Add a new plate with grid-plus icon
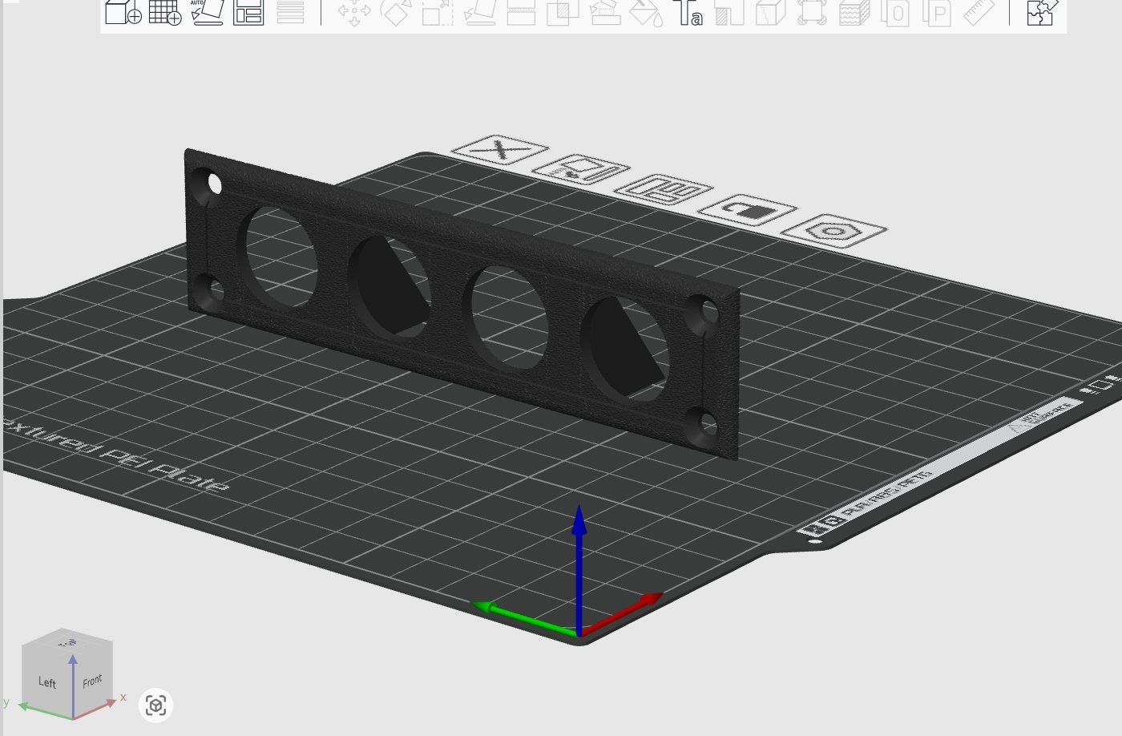The image size is (1122, 736). 165,12
